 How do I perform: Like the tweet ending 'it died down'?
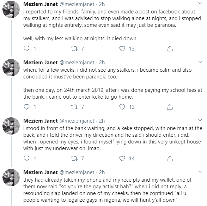point(122,48)
